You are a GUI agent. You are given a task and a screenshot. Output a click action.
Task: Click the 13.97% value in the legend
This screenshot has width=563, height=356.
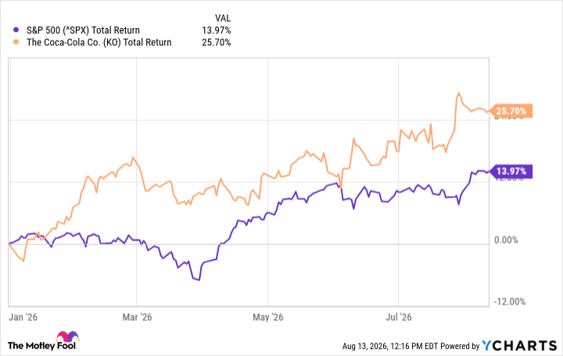(x=216, y=30)
